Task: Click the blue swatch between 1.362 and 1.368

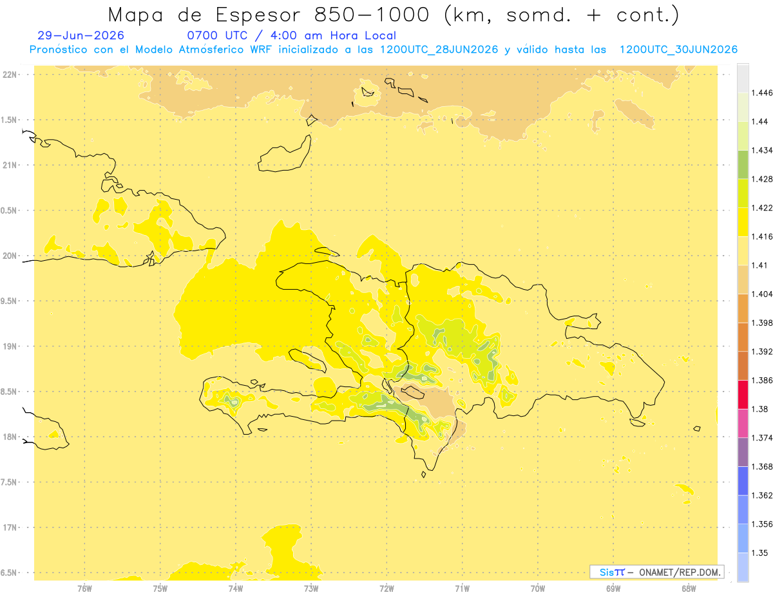Action: (x=743, y=480)
